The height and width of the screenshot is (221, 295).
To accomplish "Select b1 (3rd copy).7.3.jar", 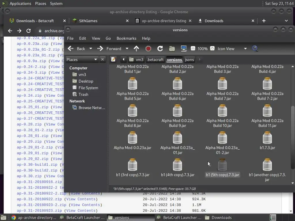I will click(133, 168).
